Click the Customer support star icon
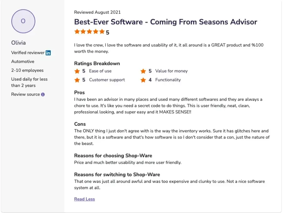 tap(77, 80)
